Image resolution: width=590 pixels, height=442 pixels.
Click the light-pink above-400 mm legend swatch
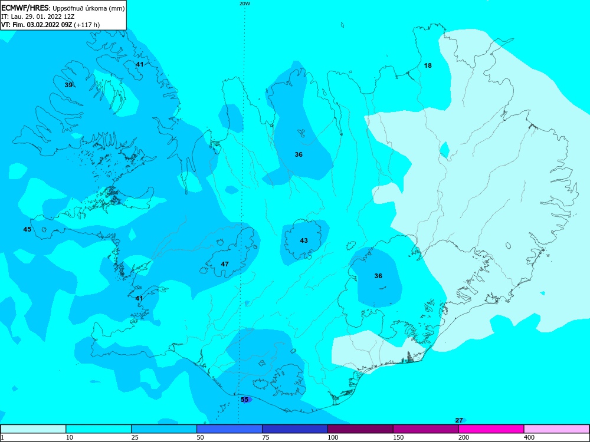tap(557, 429)
